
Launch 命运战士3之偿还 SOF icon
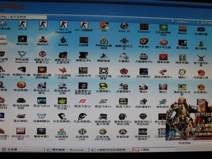point(21,131)
